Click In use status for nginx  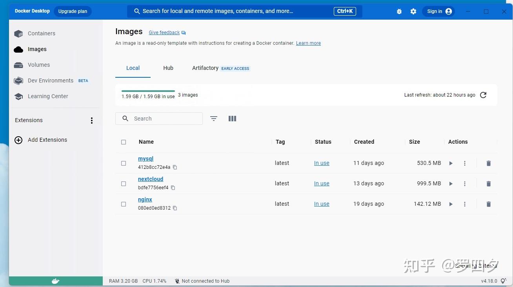pos(322,204)
